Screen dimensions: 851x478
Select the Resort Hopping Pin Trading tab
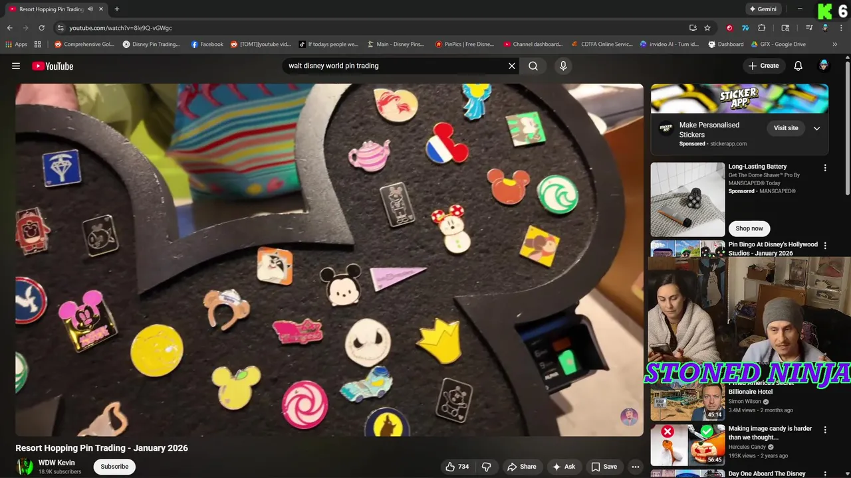(51, 9)
